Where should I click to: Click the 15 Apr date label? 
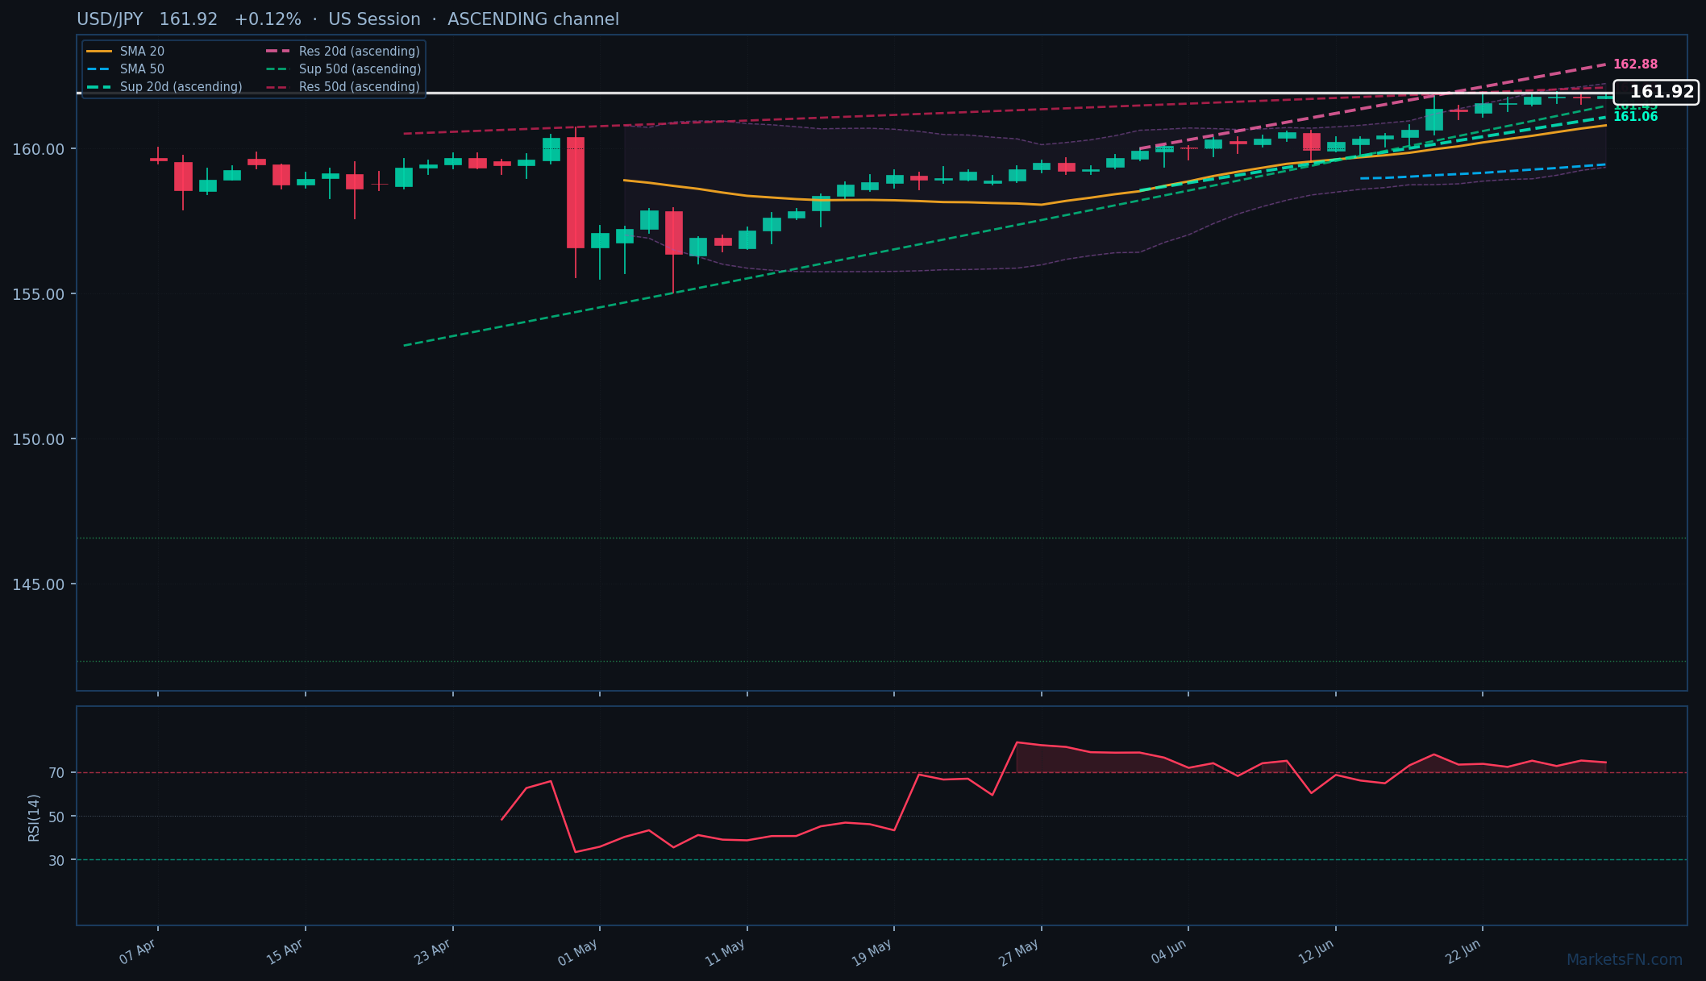tap(285, 952)
